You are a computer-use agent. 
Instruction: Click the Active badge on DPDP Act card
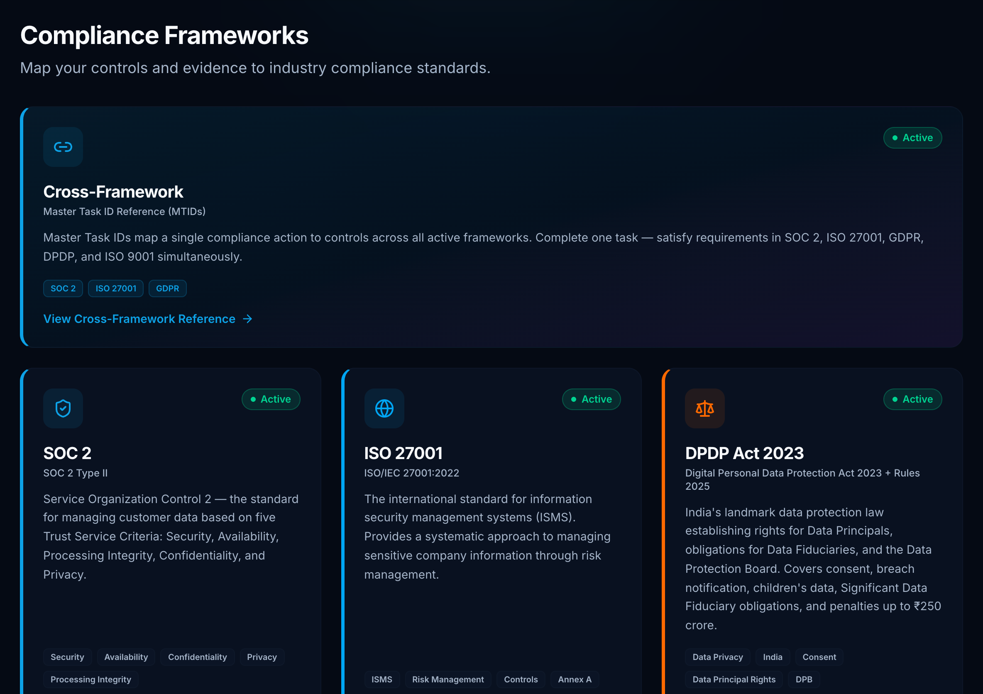click(x=912, y=399)
